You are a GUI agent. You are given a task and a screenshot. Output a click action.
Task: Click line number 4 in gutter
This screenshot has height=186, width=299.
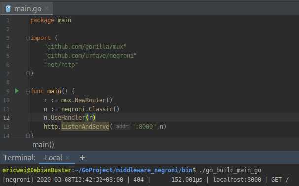8,47
